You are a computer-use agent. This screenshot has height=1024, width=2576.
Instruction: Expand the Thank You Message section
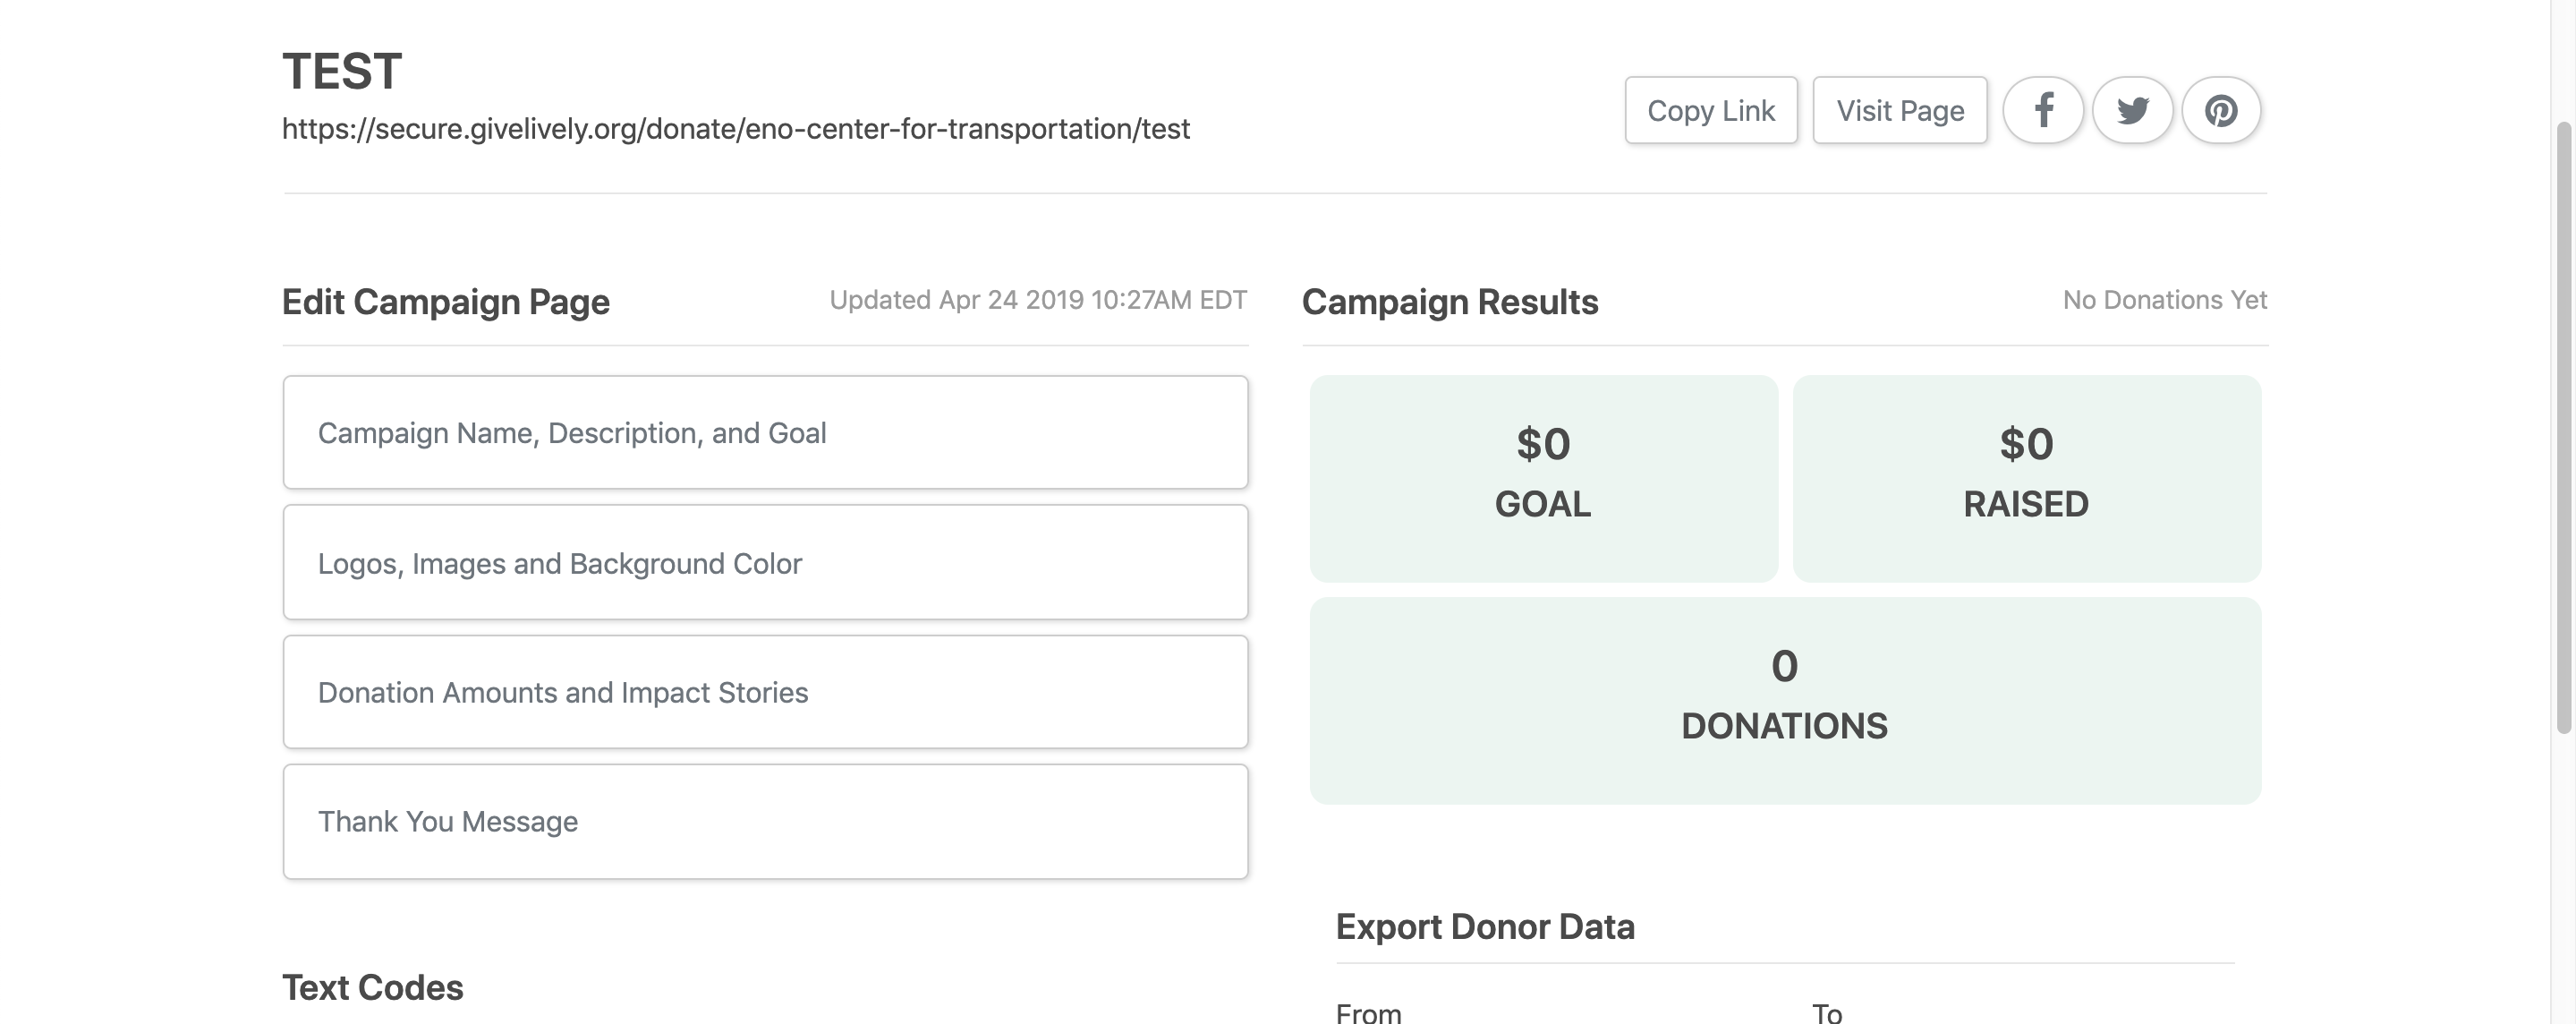(x=765, y=822)
